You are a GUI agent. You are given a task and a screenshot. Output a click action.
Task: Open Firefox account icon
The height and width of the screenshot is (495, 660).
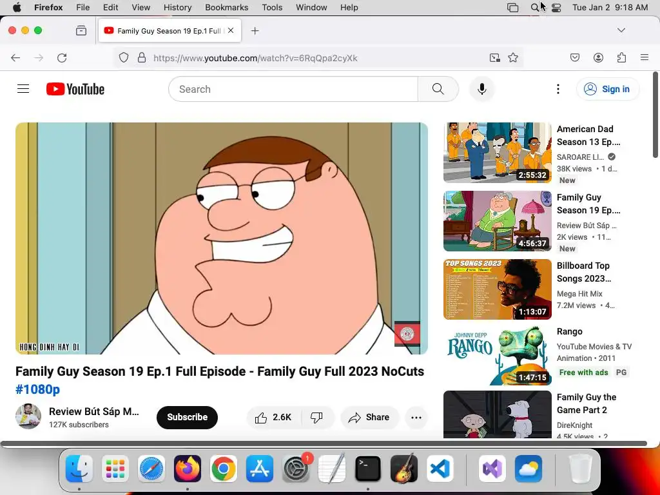(598, 57)
